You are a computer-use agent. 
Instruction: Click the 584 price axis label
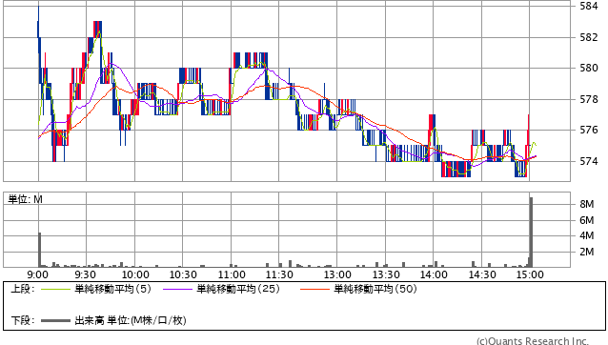pyautogui.click(x=589, y=7)
